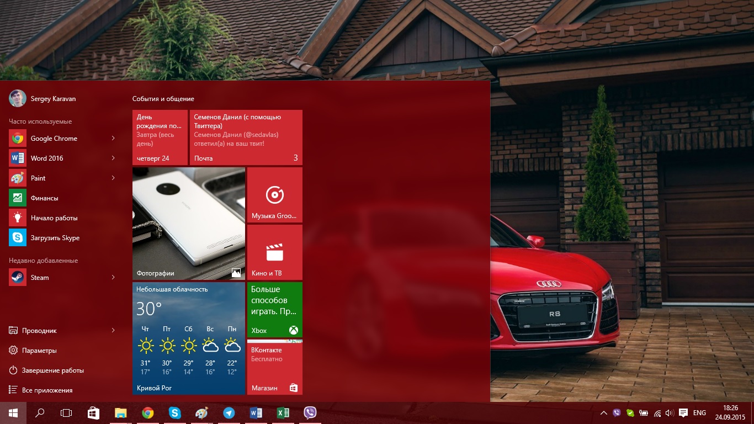Screen dimensions: 754x424
Task: Click the Часто используемые heading
Action: [40, 121]
